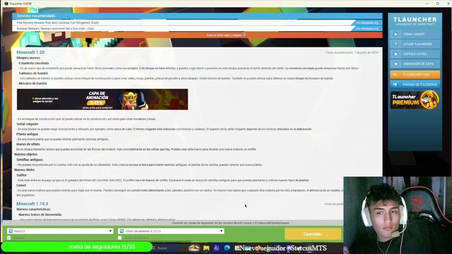Click the 'Sniffer' subheading

pyautogui.click(x=22, y=175)
